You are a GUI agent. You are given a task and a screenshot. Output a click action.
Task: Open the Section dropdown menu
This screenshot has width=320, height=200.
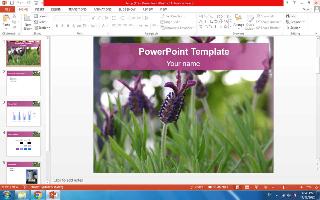click(42, 28)
